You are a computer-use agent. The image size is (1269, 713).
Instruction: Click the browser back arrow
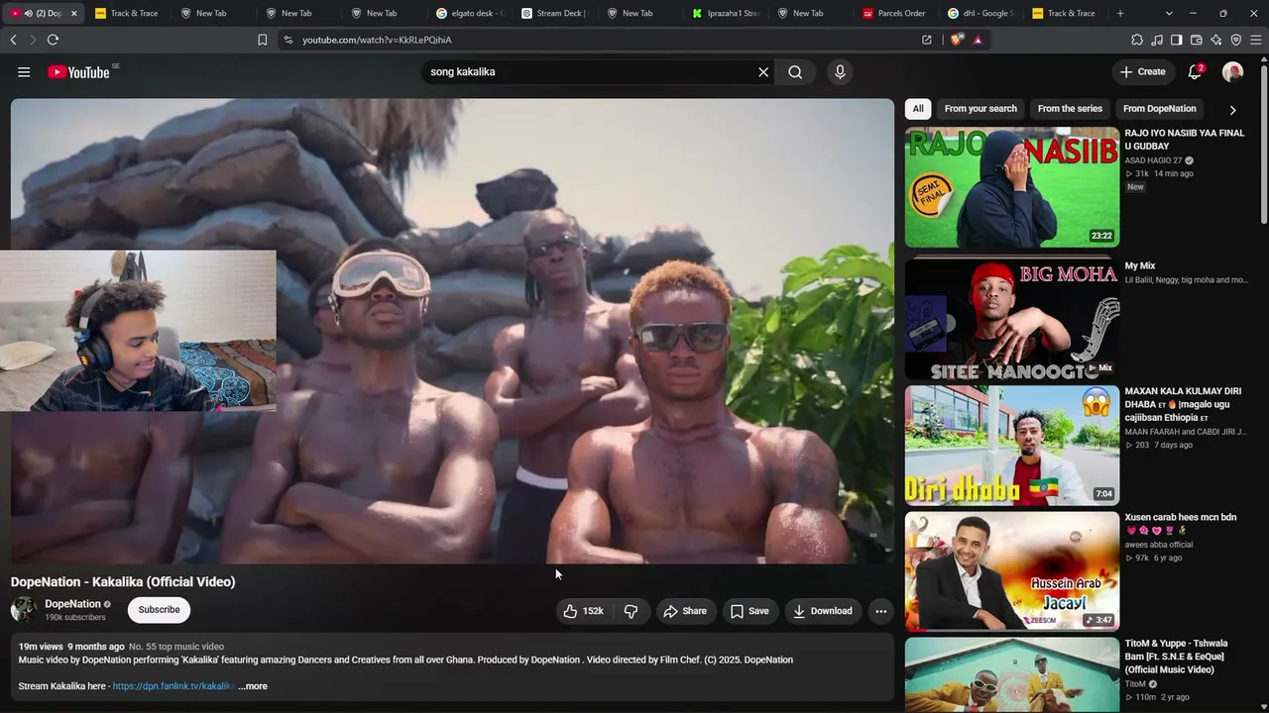pyautogui.click(x=14, y=40)
